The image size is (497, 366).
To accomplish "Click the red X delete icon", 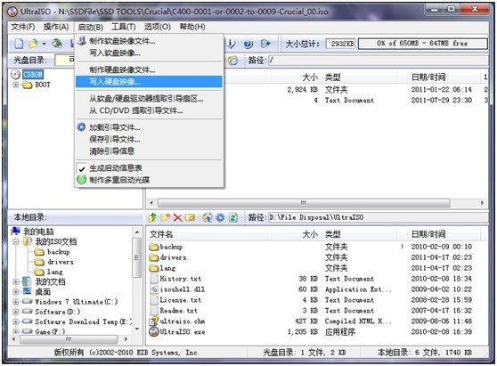I will [x=177, y=217].
